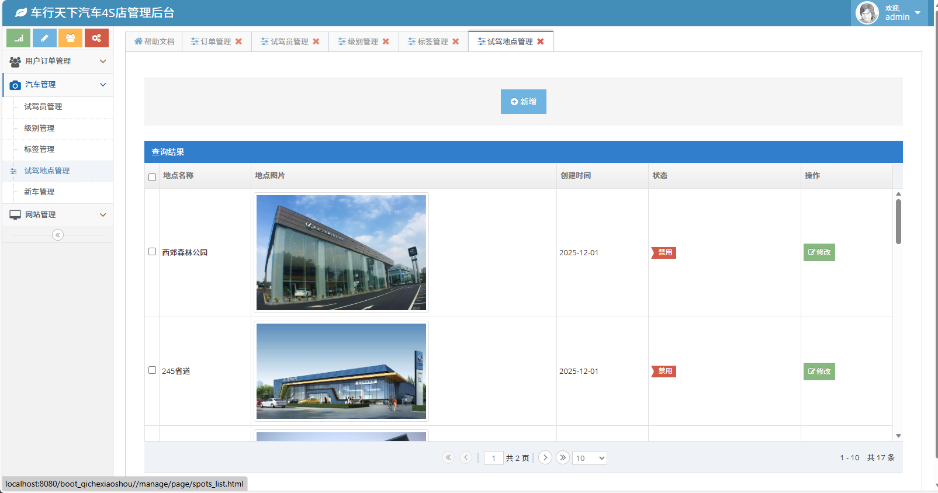This screenshot has width=938, height=493.
Task: Click the orange users shortcut icon
Action: pyautogui.click(x=70, y=38)
